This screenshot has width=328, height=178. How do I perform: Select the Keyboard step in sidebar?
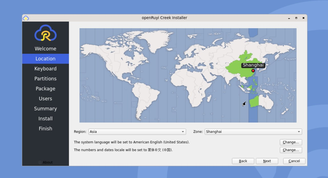[x=45, y=69]
